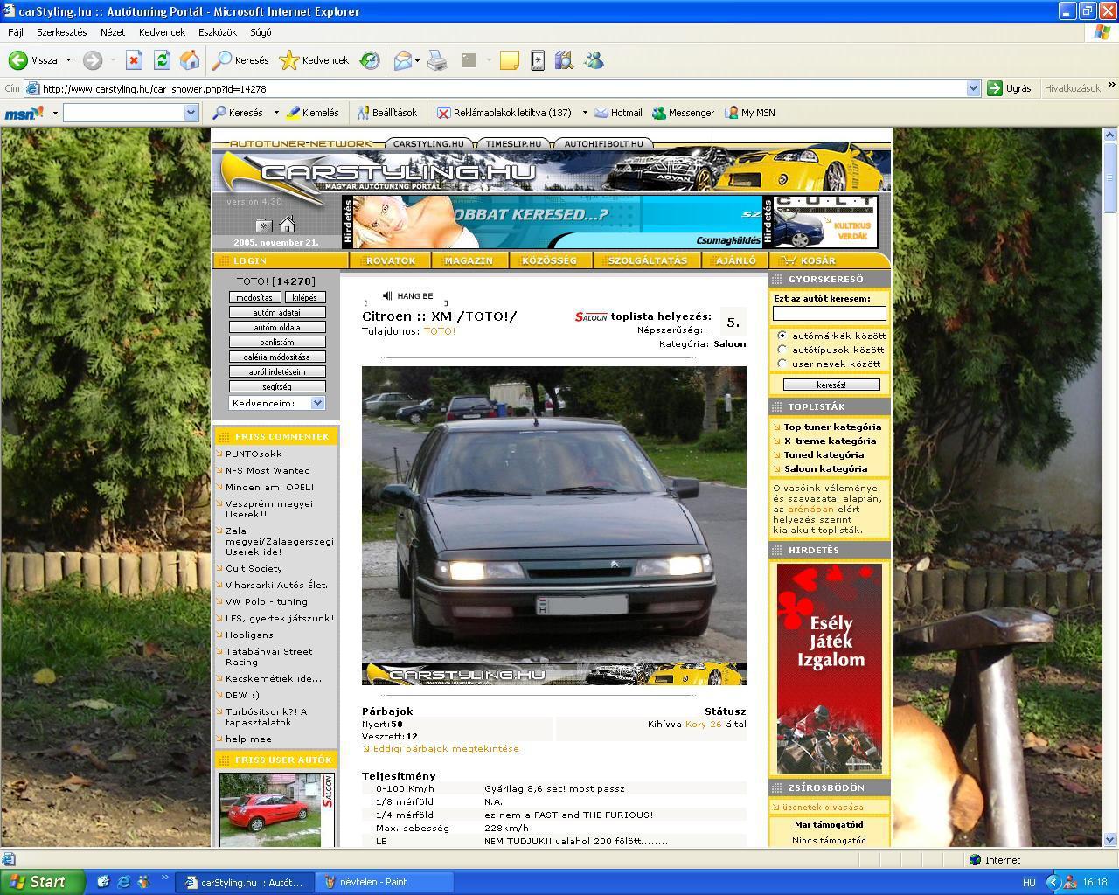Open the ROVATOK site menu
Image resolution: width=1119 pixels, height=895 pixels.
[x=391, y=260]
